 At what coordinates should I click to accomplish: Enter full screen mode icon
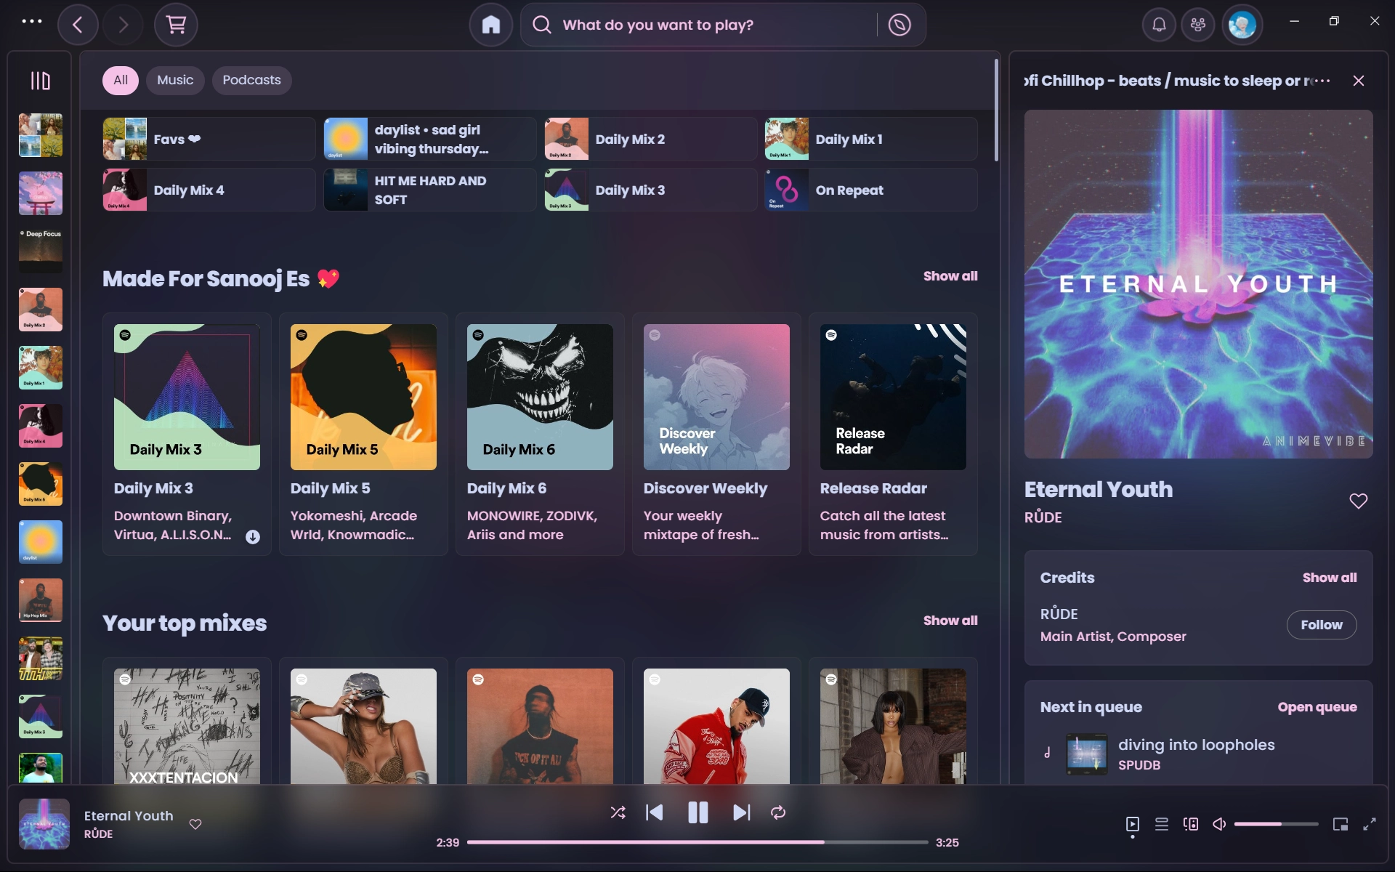[1370, 824]
